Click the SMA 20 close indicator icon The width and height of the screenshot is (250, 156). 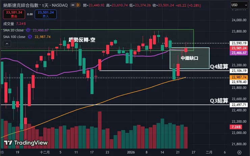28,30
